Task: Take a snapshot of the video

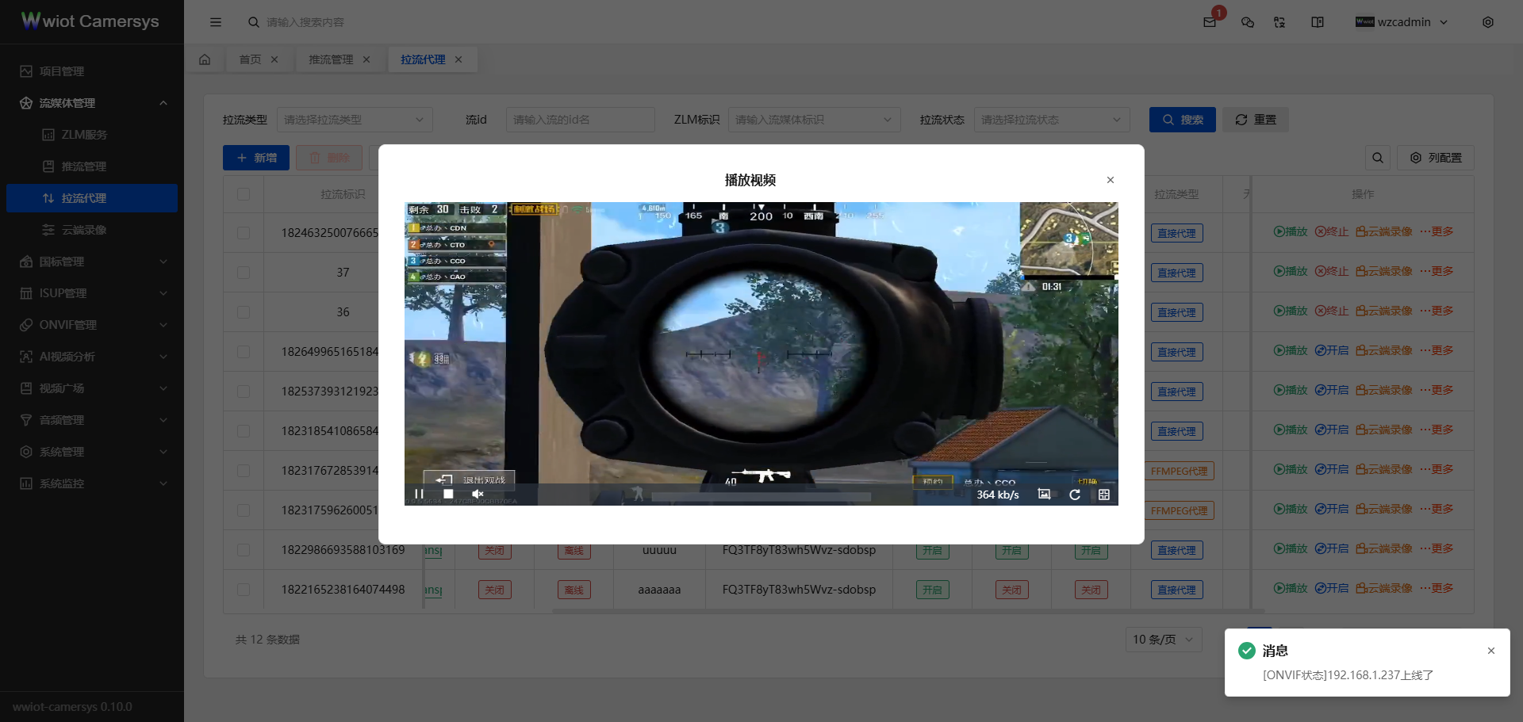Action: click(1044, 495)
